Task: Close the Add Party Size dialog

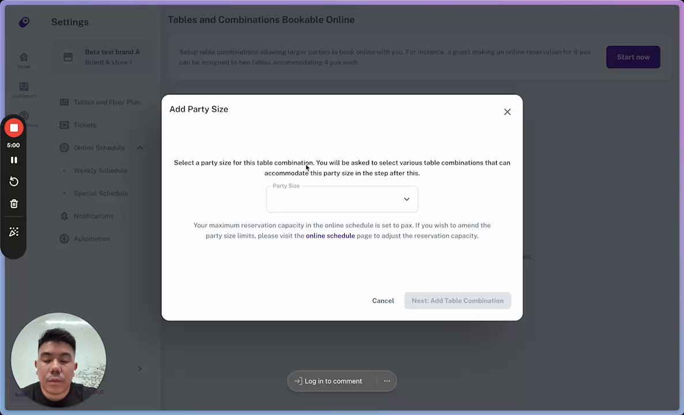Action: (x=508, y=112)
